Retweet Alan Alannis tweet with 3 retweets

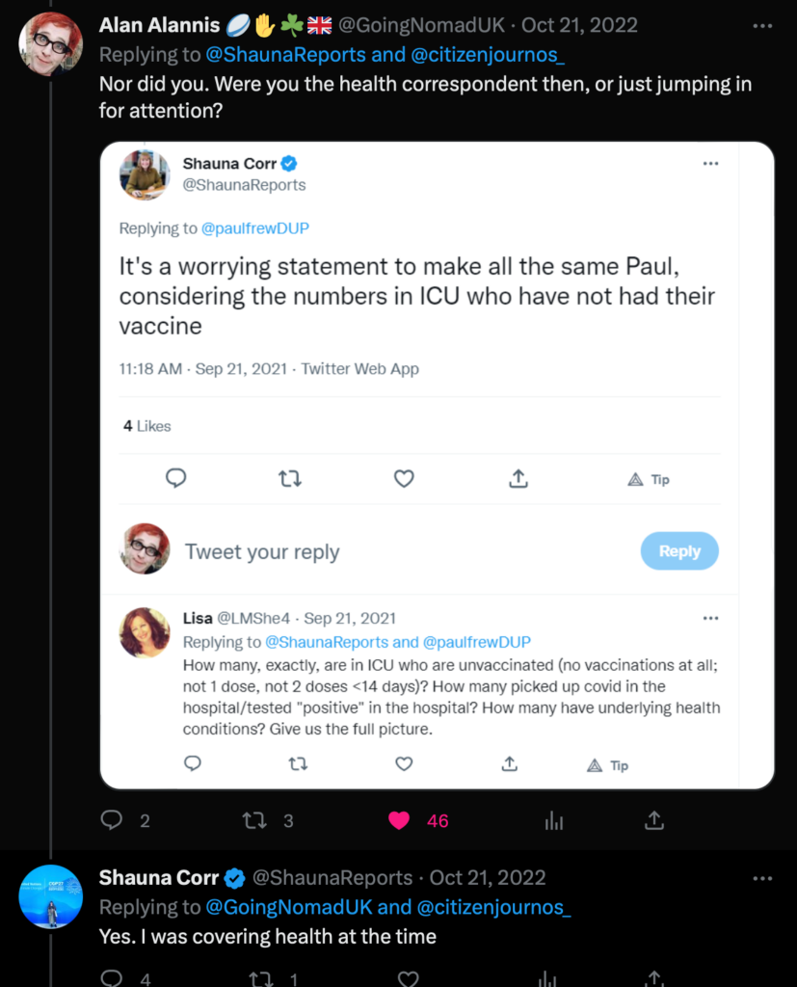coord(255,820)
